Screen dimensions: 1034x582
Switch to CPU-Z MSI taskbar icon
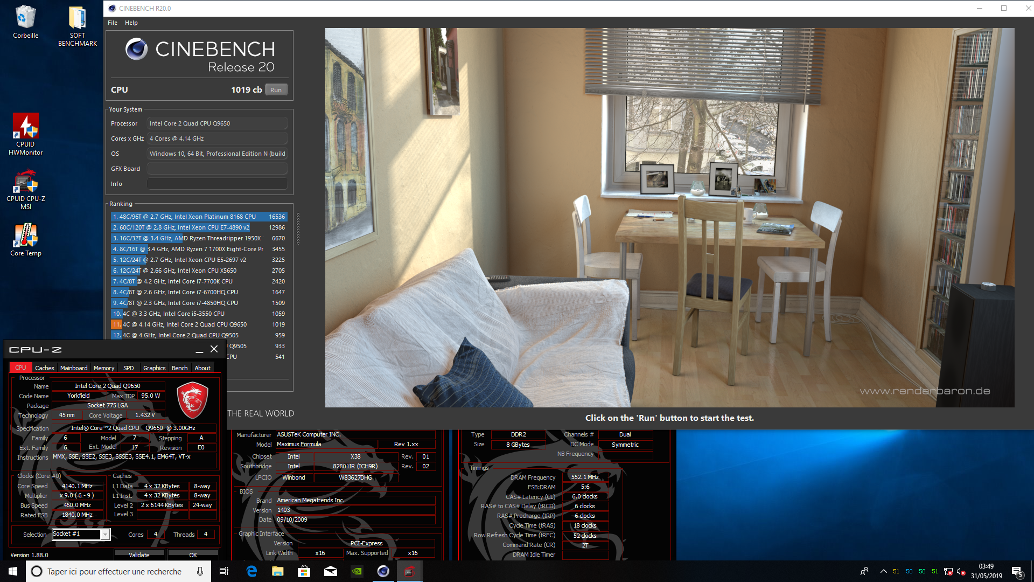[x=409, y=571]
